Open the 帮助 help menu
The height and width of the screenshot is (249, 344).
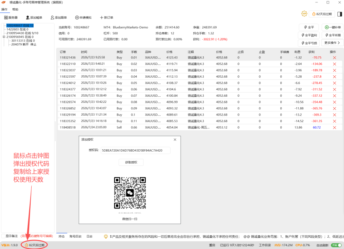coord(15,9)
